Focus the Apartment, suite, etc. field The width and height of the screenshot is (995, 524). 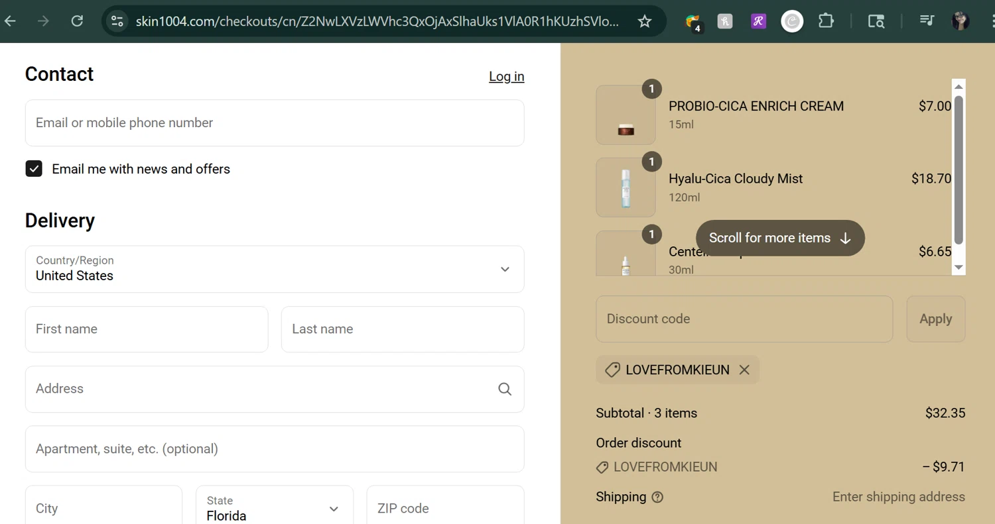pyautogui.click(x=275, y=448)
